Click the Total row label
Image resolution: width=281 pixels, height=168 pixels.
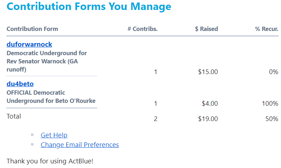click(14, 116)
